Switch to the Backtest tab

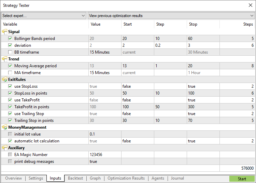pos(75,178)
